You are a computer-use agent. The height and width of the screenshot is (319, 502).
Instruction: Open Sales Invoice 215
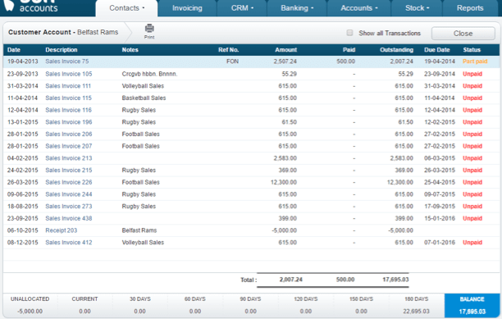pos(69,171)
